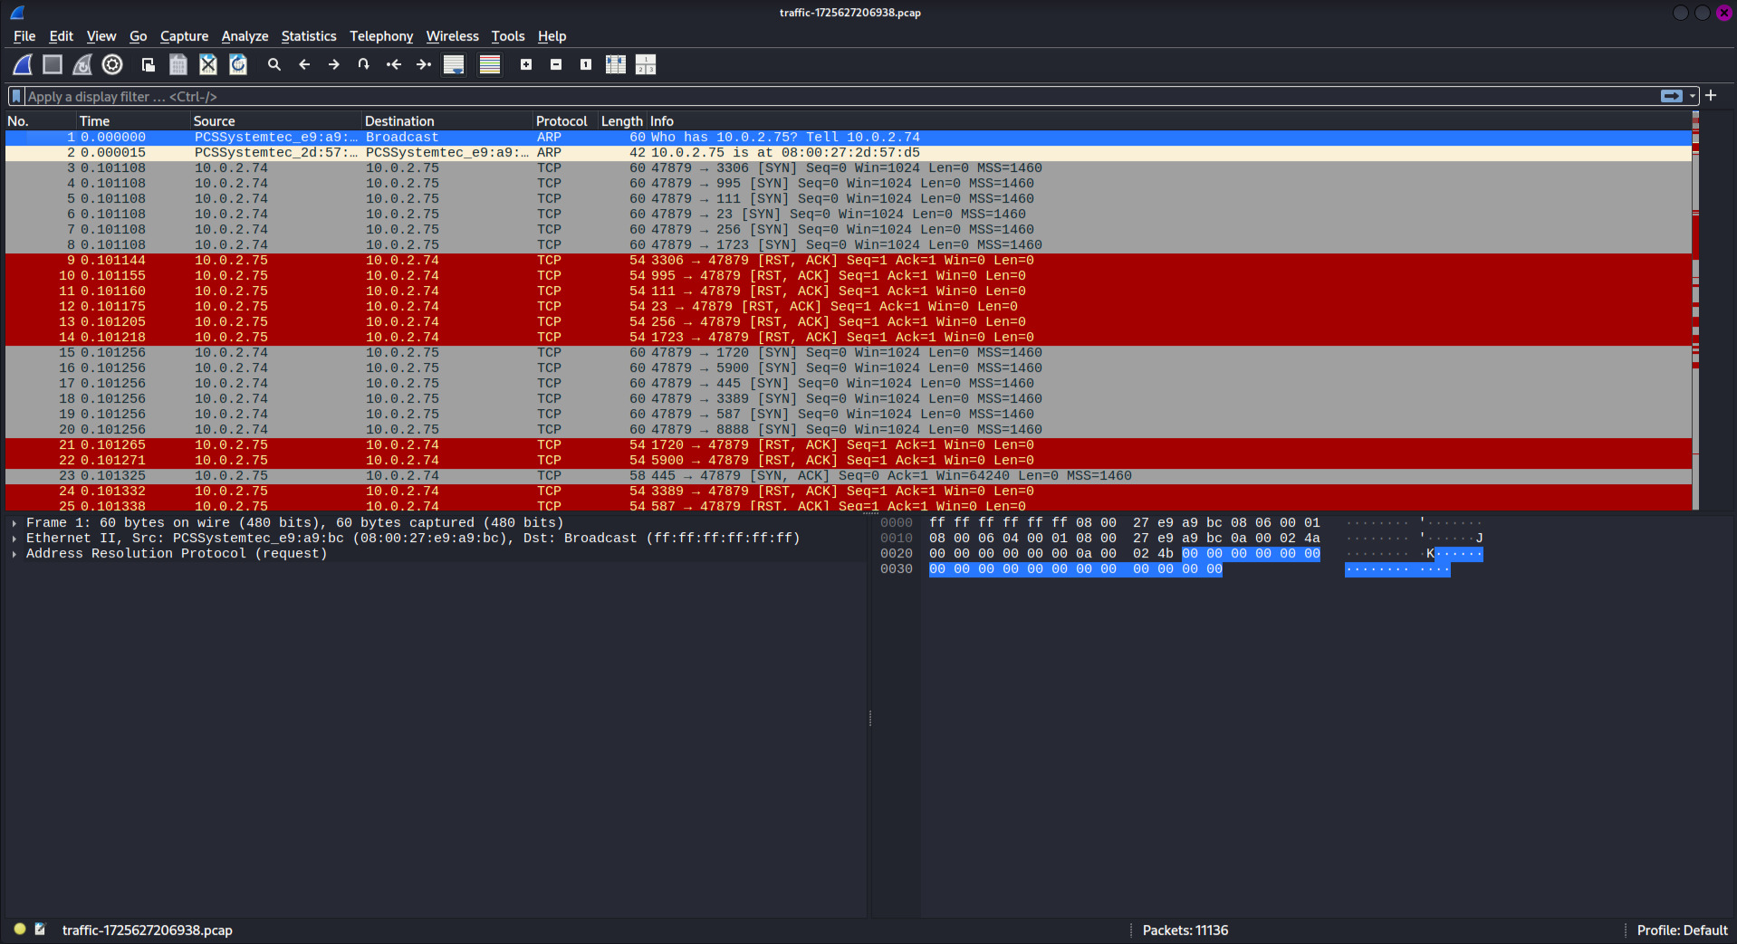Click the start capture shark fin icon
Image resolution: width=1737 pixels, height=944 pixels.
23,64
